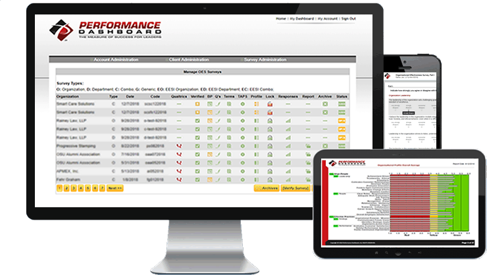Image resolution: width=487 pixels, height=275 pixels.
Task: Toggle Verified checkbox for Progressive Stamping
Action: pos(197,146)
